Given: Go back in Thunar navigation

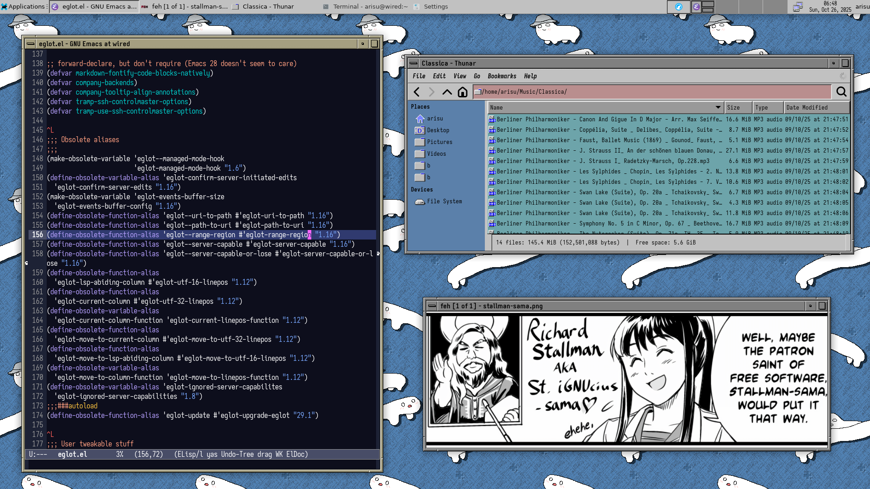Looking at the screenshot, I should tap(417, 92).
